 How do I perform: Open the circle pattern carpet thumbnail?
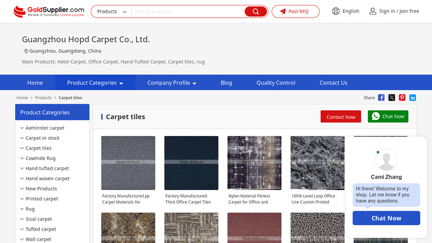coord(318,228)
